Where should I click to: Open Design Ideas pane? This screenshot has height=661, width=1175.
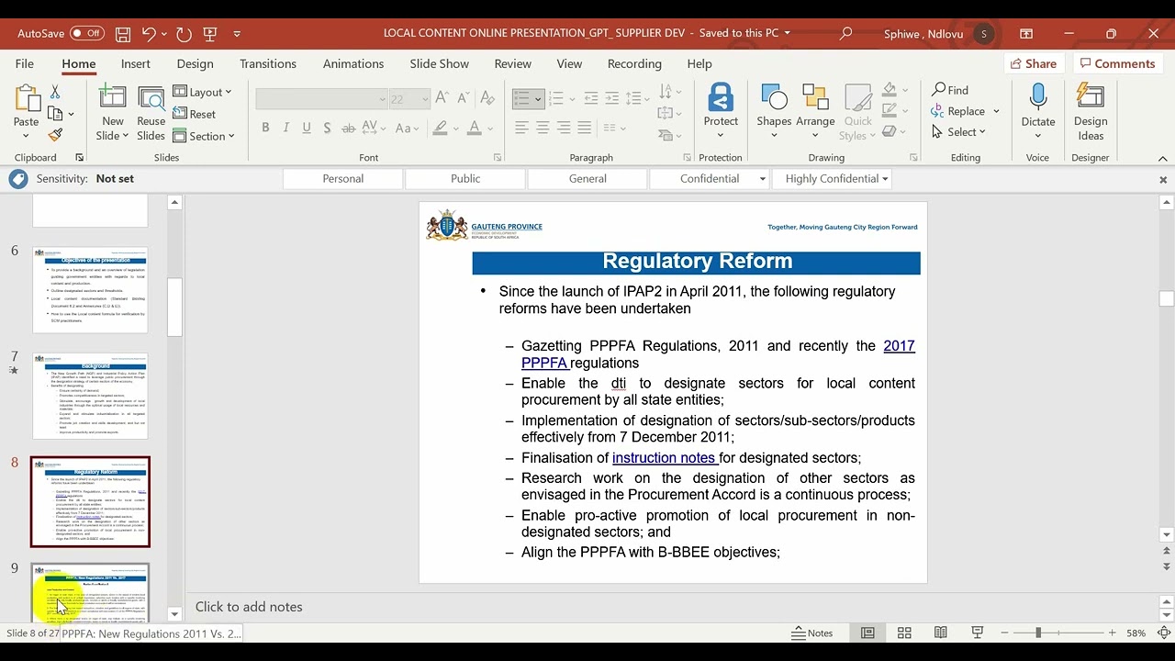tap(1091, 112)
